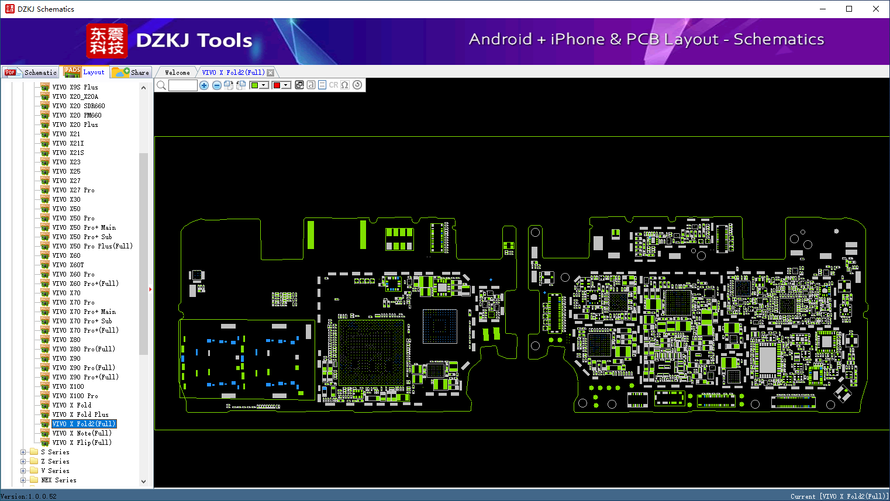Switch to the Layout tab
This screenshot has width=890, height=501.
pyautogui.click(x=85, y=72)
